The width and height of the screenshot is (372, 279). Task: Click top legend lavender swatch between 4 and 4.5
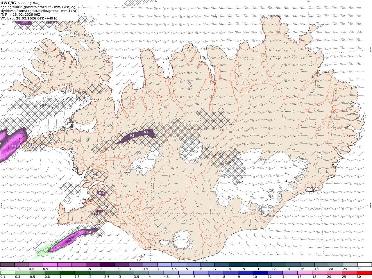coord(164,264)
